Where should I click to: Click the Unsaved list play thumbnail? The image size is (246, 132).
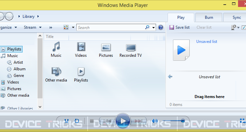tap(181, 50)
